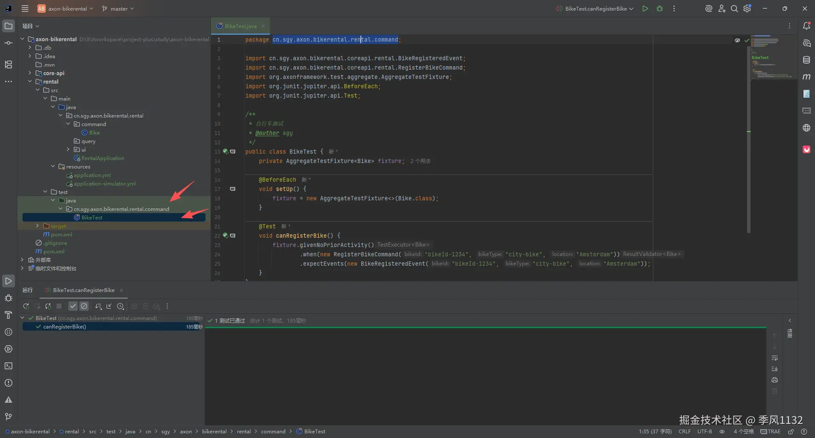The image size is (815, 438).
Task: Collapse the BikeTest node in test results
Action: (x=22, y=318)
